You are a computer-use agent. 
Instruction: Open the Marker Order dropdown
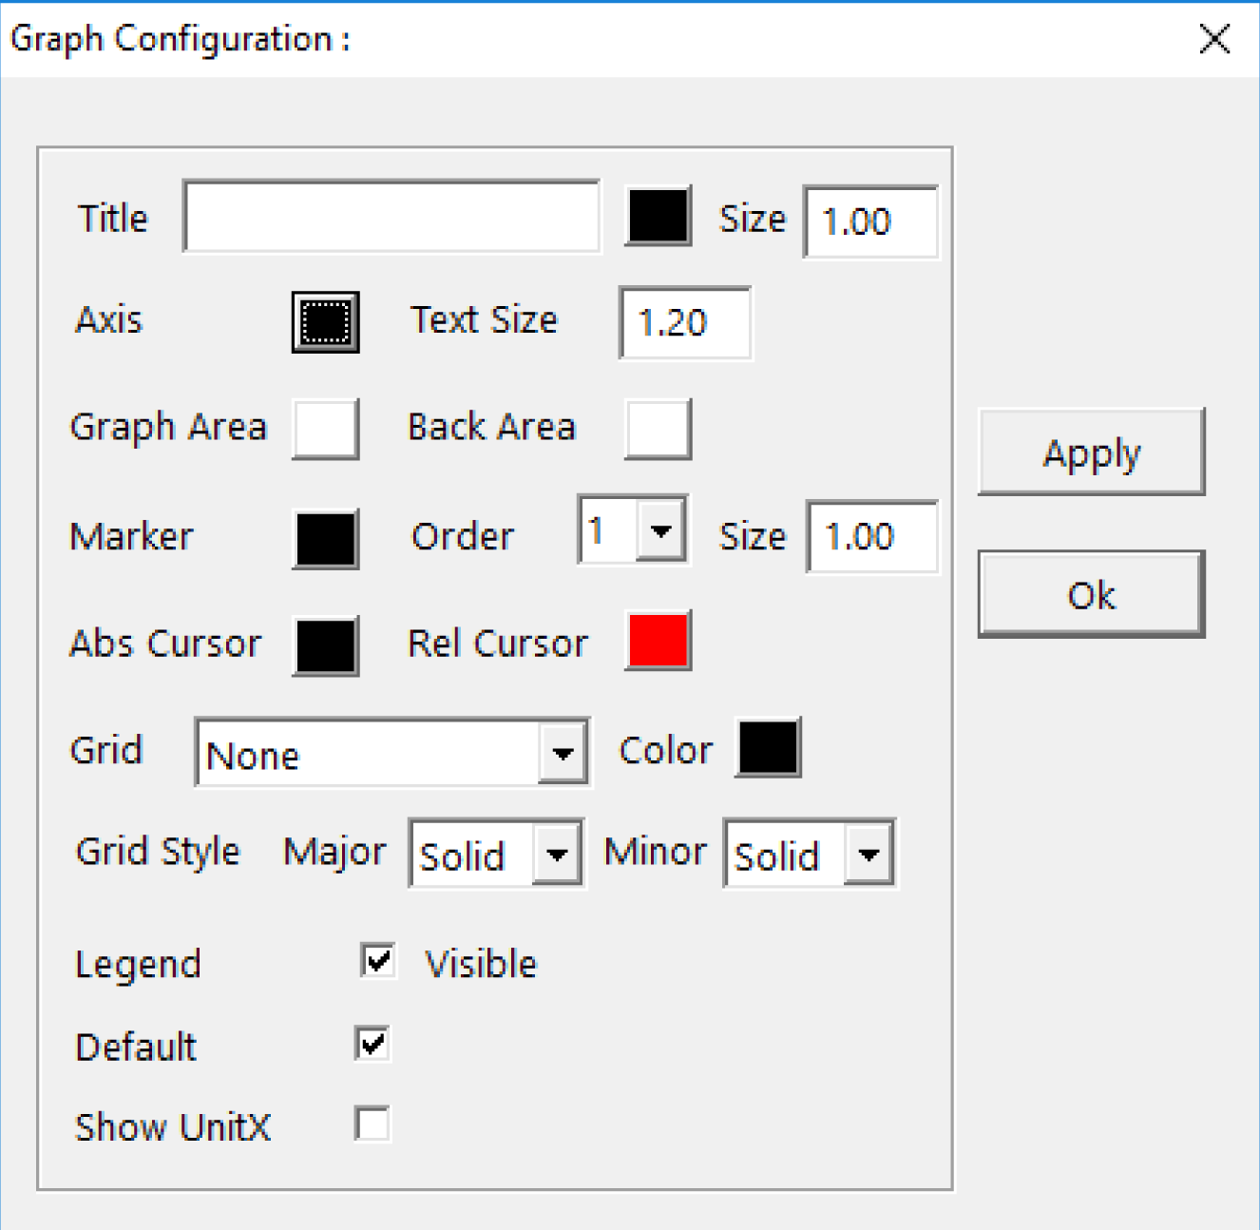[x=661, y=530]
